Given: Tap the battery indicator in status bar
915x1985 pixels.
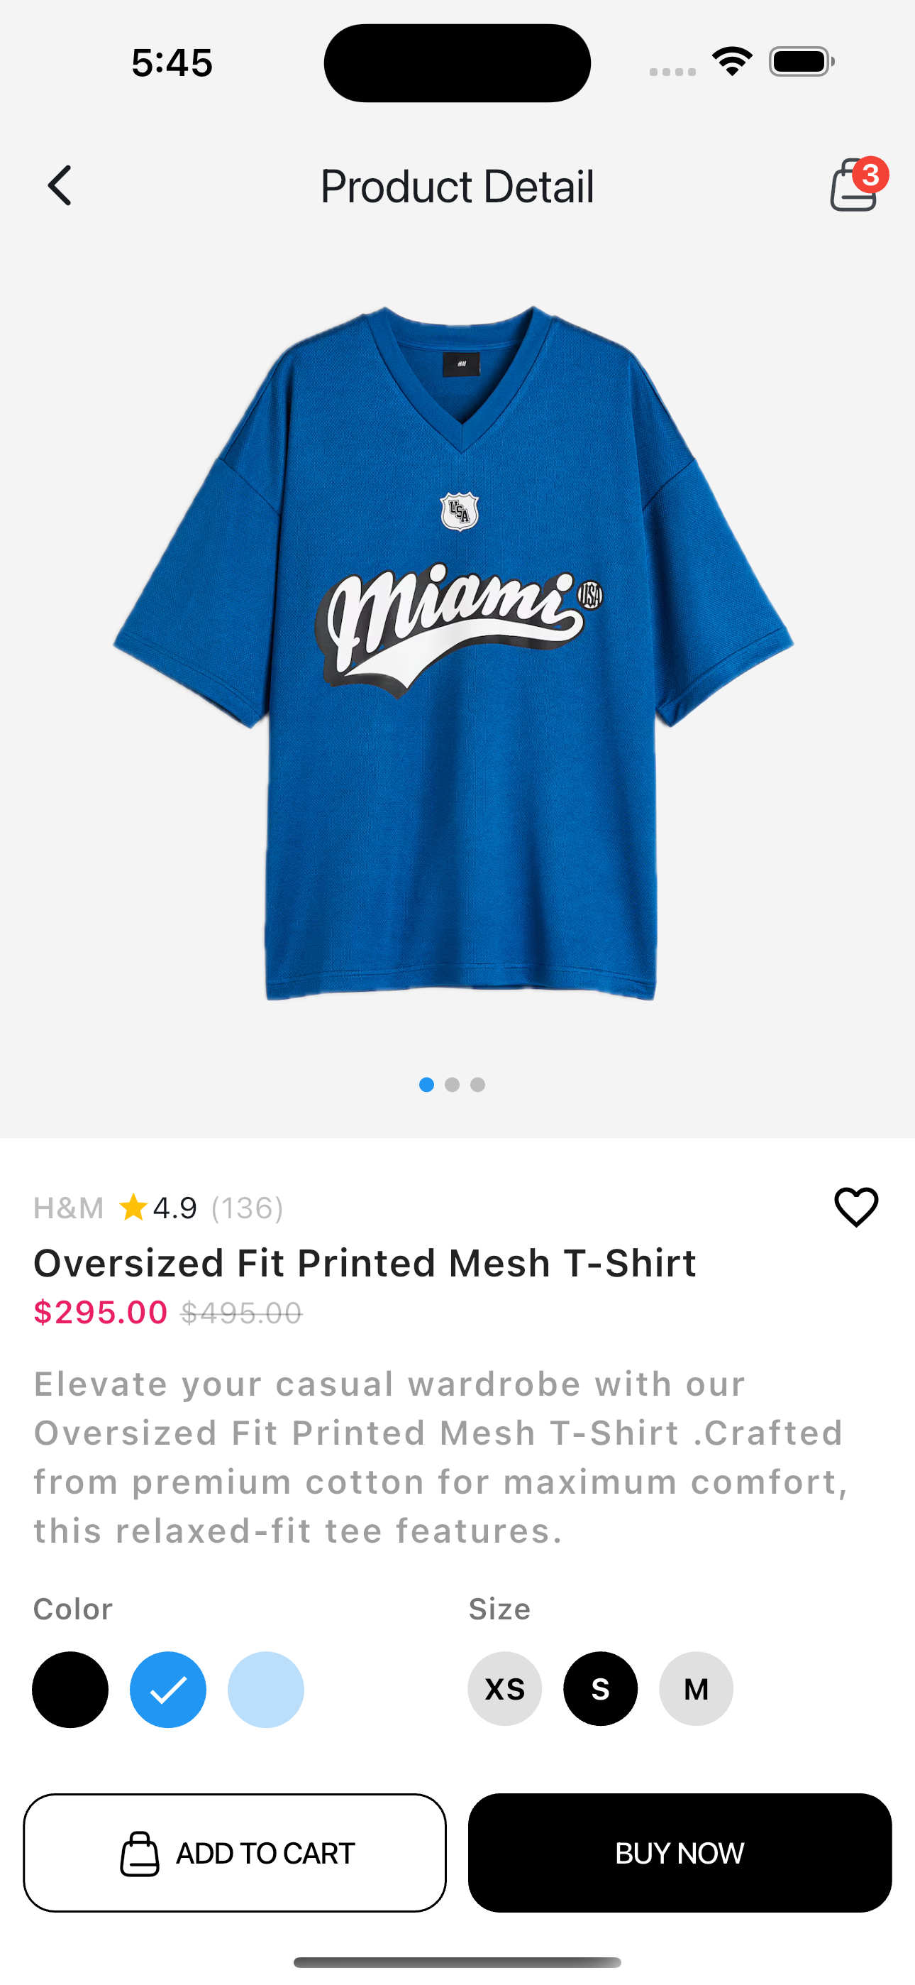Looking at the screenshot, I should [x=801, y=62].
